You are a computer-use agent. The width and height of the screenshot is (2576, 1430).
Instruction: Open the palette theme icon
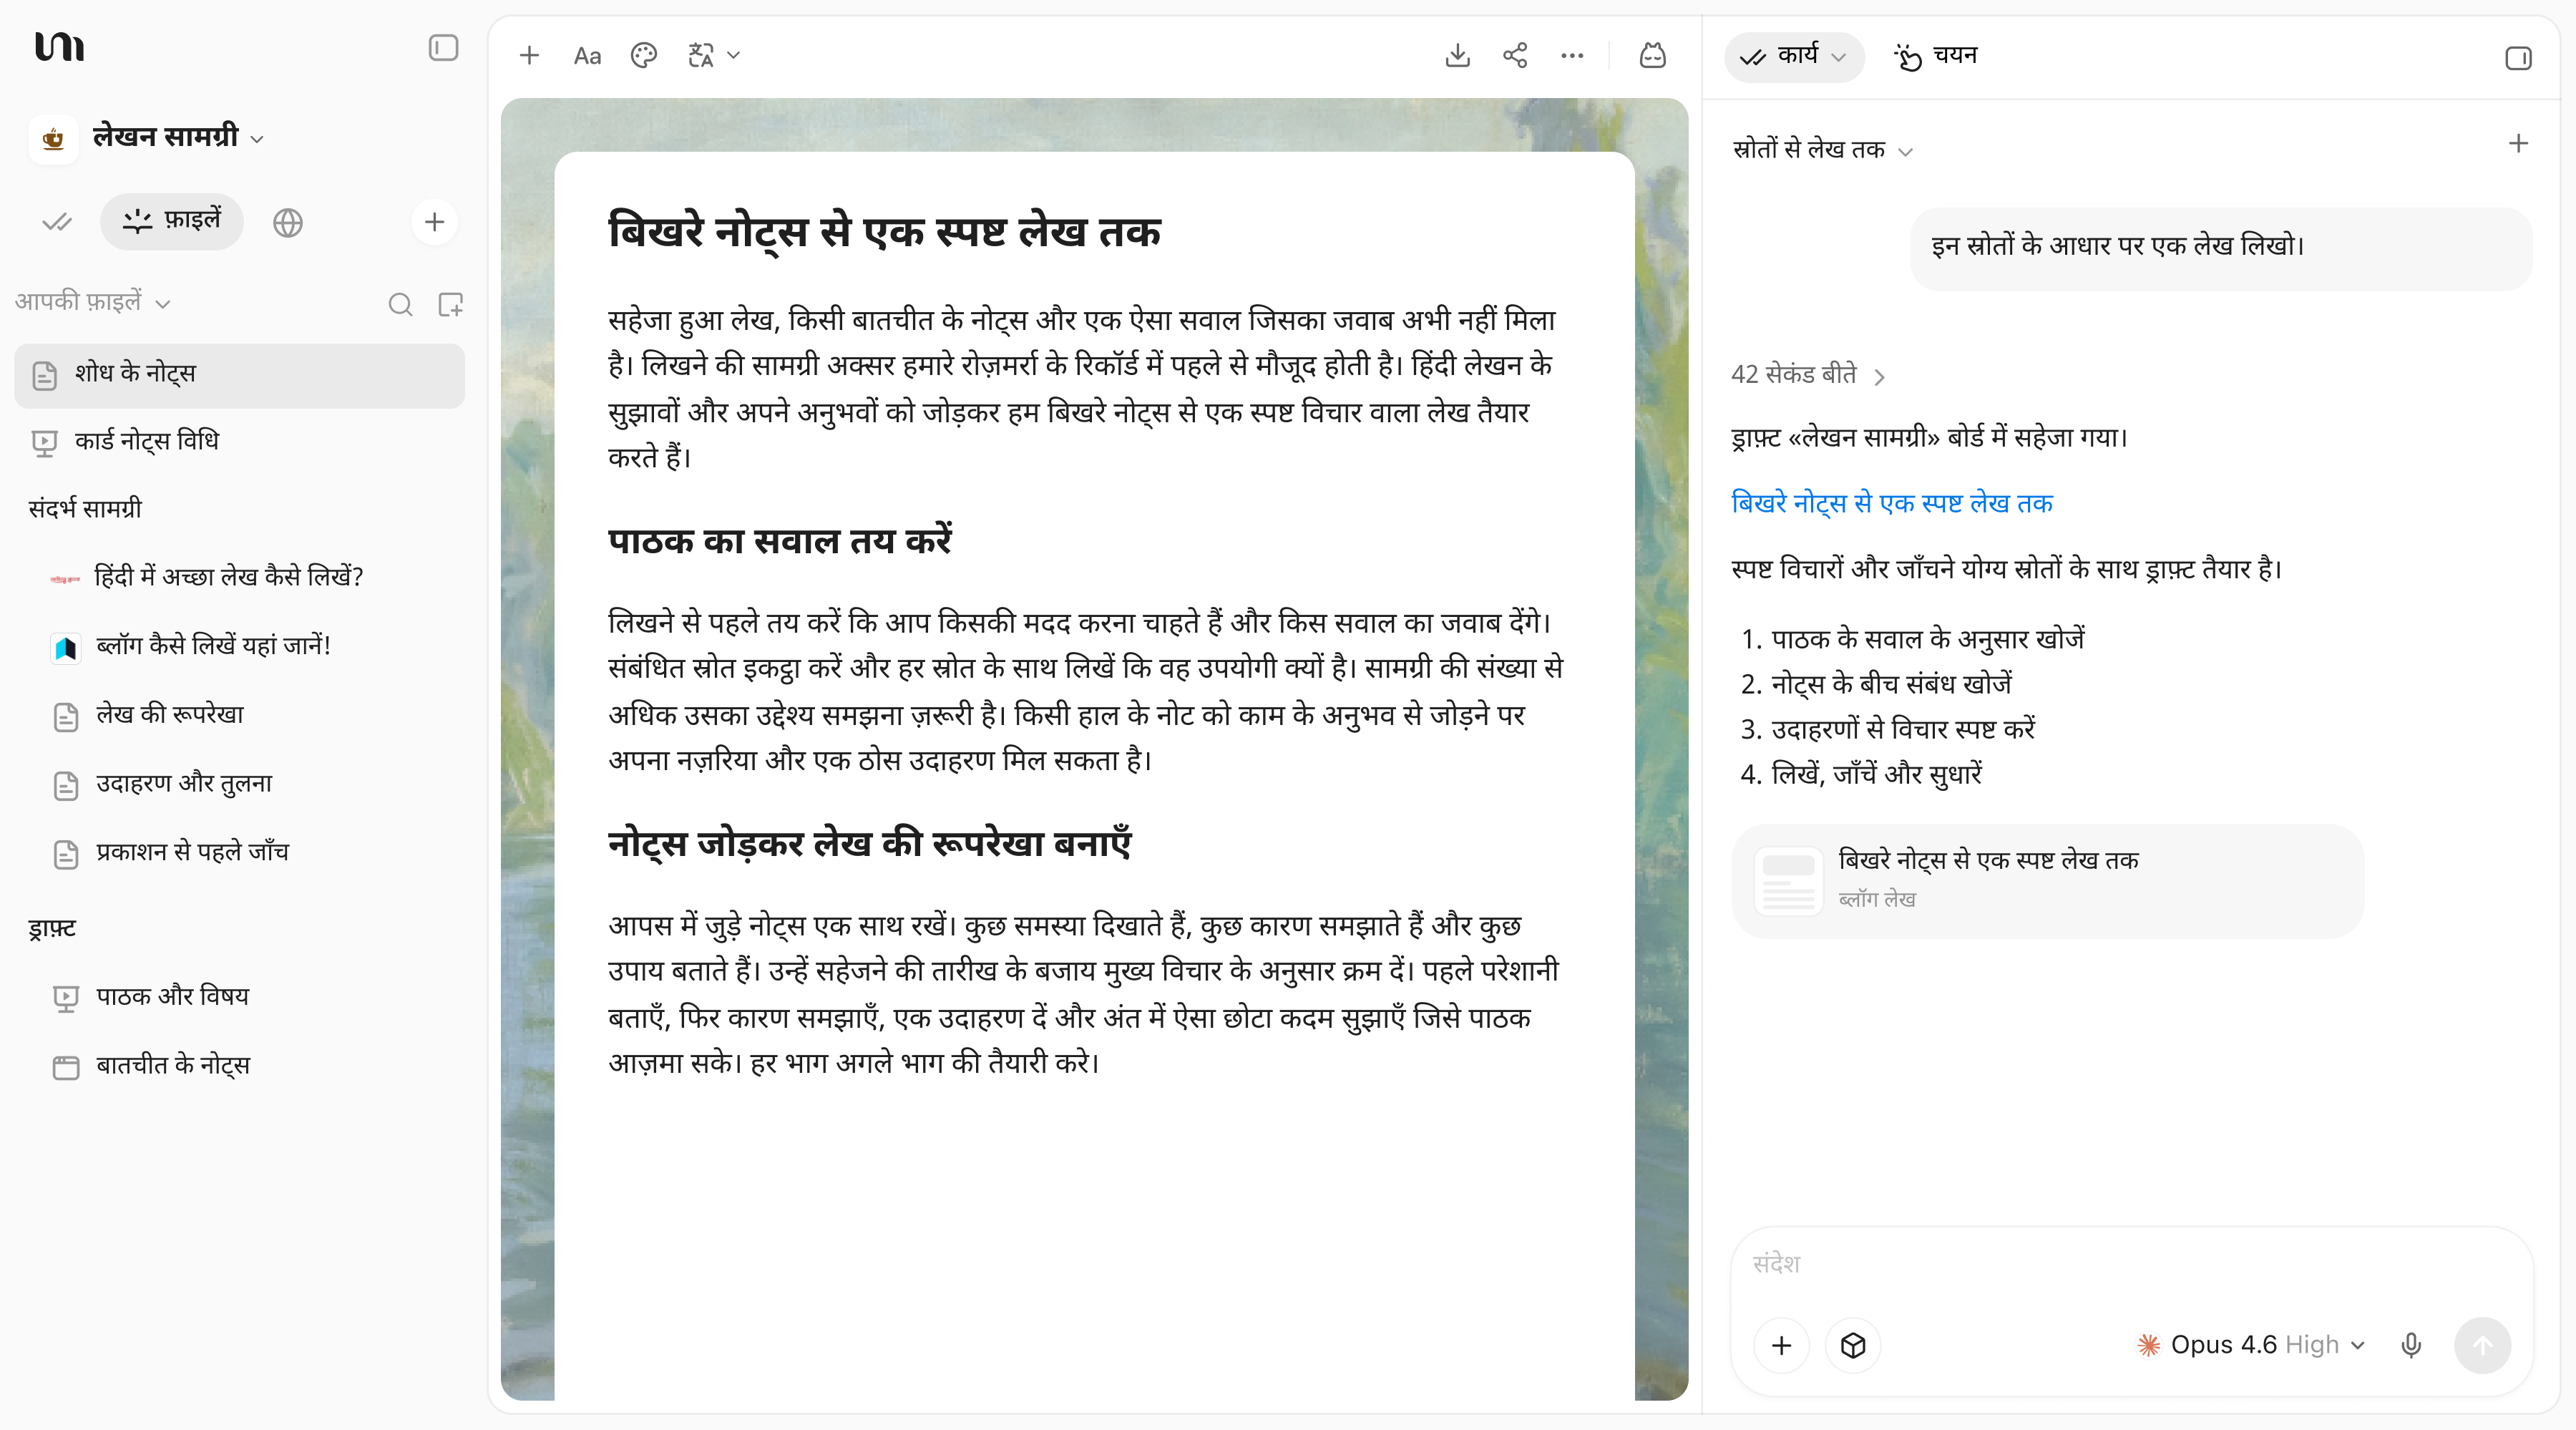(x=644, y=56)
